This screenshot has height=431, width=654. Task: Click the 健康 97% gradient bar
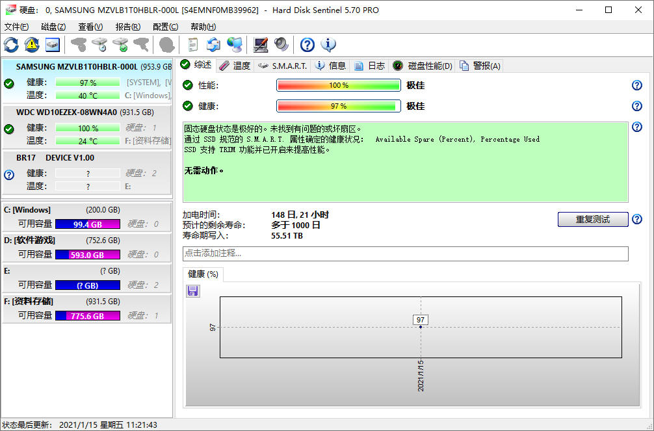tap(338, 106)
